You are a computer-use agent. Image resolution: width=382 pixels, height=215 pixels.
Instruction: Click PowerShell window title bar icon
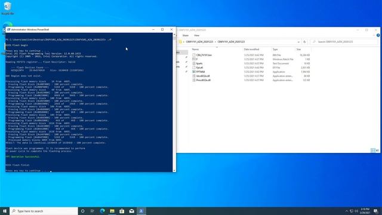(9, 29)
